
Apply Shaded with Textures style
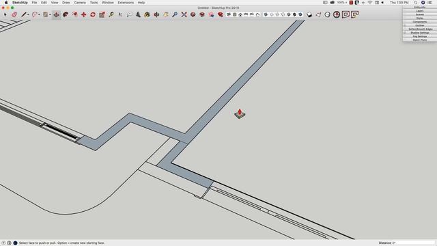[x=294, y=14]
